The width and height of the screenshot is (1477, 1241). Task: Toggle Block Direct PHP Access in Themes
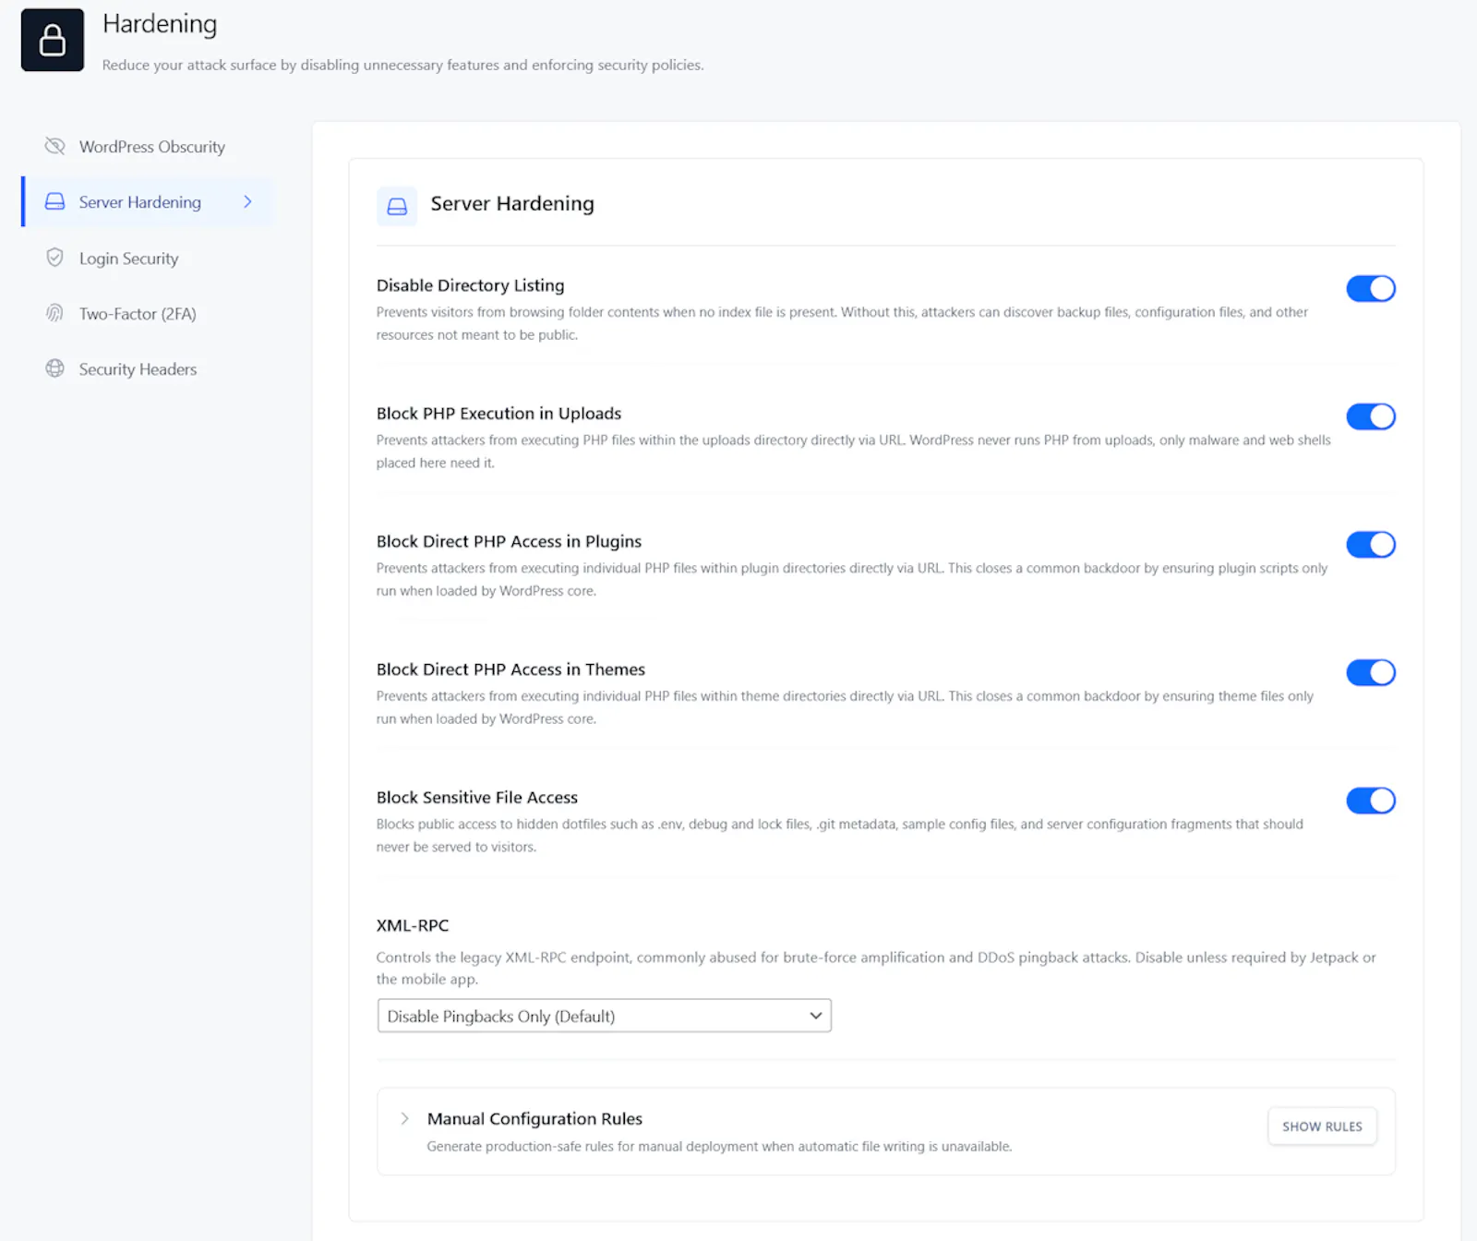tap(1371, 672)
